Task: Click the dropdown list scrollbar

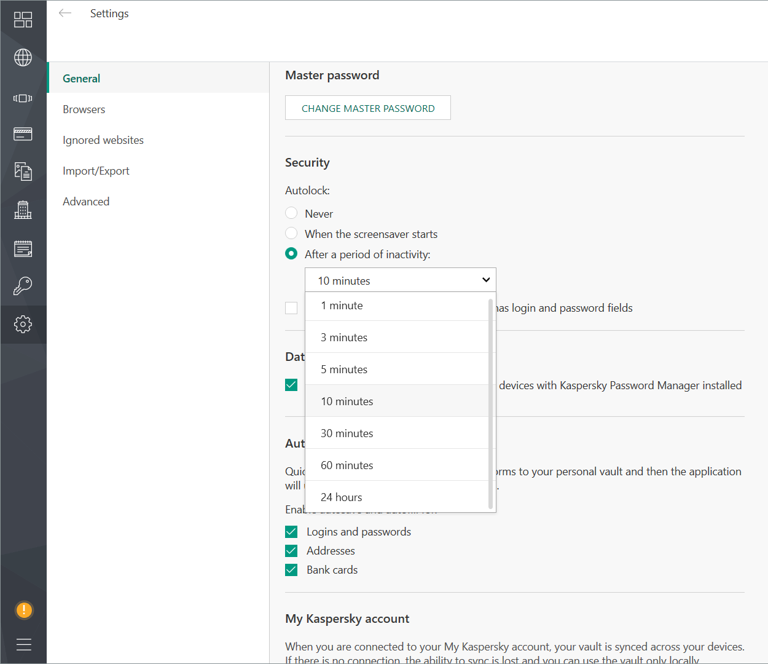Action: 491,403
